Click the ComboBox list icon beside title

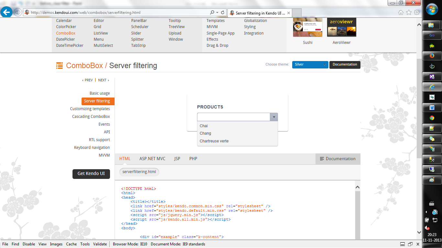60,66
